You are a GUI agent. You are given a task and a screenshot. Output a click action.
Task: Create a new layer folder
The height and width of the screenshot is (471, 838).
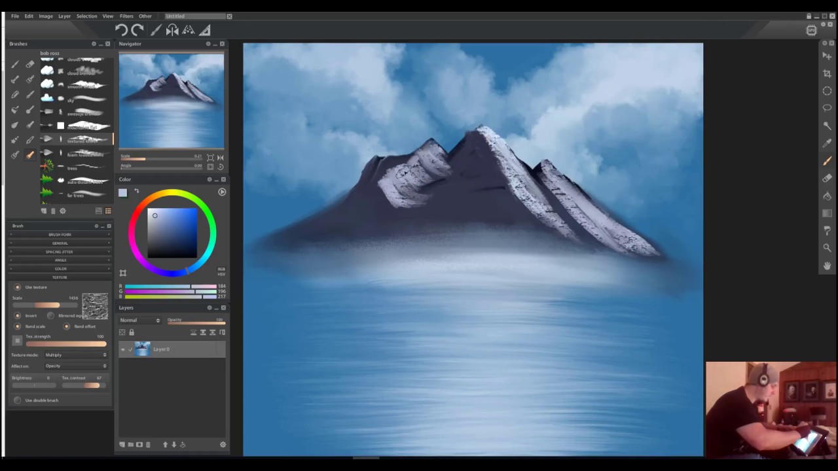pyautogui.click(x=130, y=445)
